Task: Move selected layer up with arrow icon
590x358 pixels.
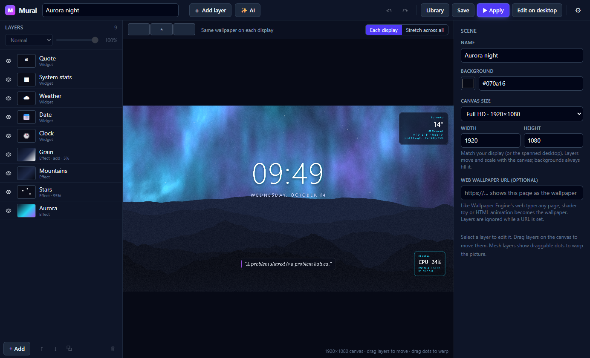Action: 42,349
